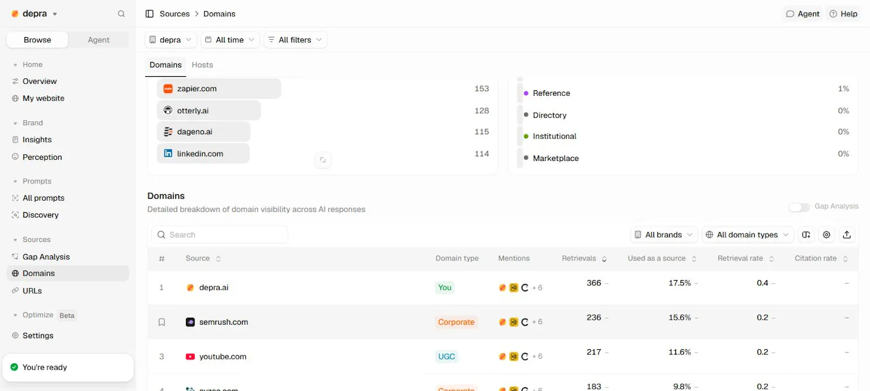Viewport: 870px width, 391px height.
Task: Open the depra brand filter dropdown
Action: [171, 40]
